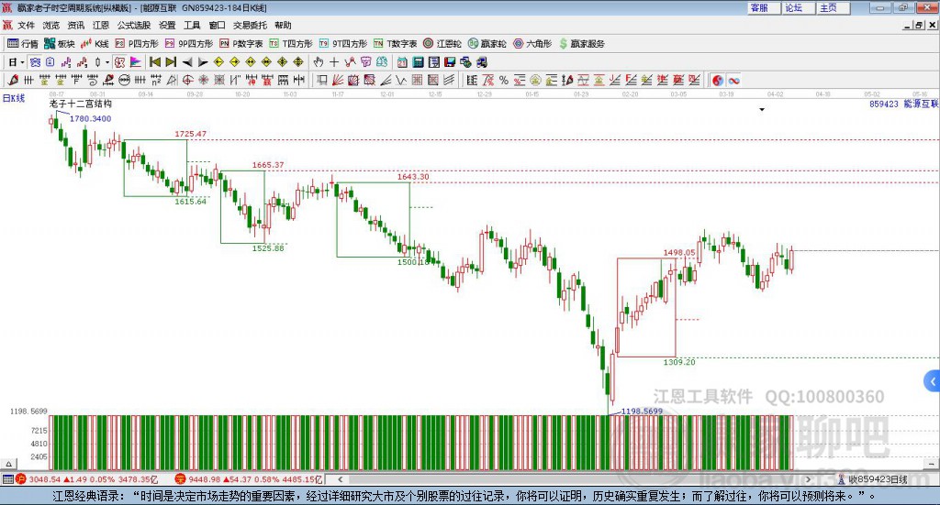Open the 9T四方形 tool
The height and width of the screenshot is (505, 940).
pyautogui.click(x=343, y=44)
